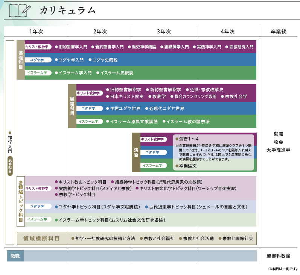Click the 教職 label box
The width and height of the screenshot is (300, 275).
click(x=15, y=256)
